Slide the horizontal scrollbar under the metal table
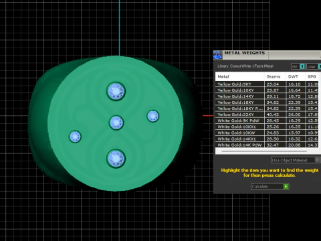The image size is (321, 241). point(264,151)
